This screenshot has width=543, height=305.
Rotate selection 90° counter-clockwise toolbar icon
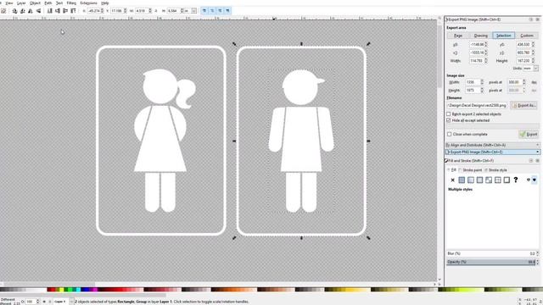pyautogui.click(x=14, y=11)
